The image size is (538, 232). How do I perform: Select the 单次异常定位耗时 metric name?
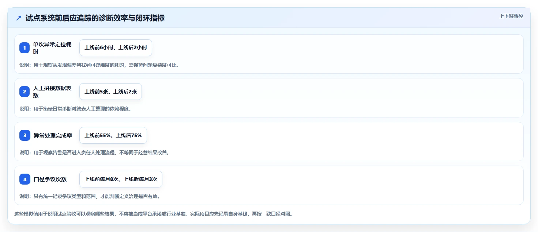[52, 48]
